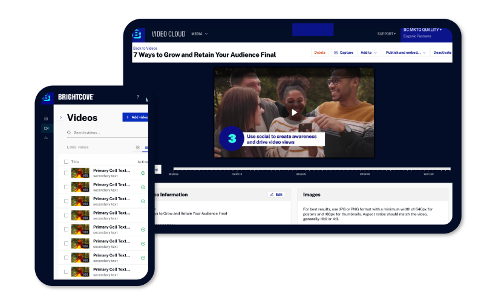
Task: Click the video count text under search
Action: pyautogui.click(x=77, y=148)
